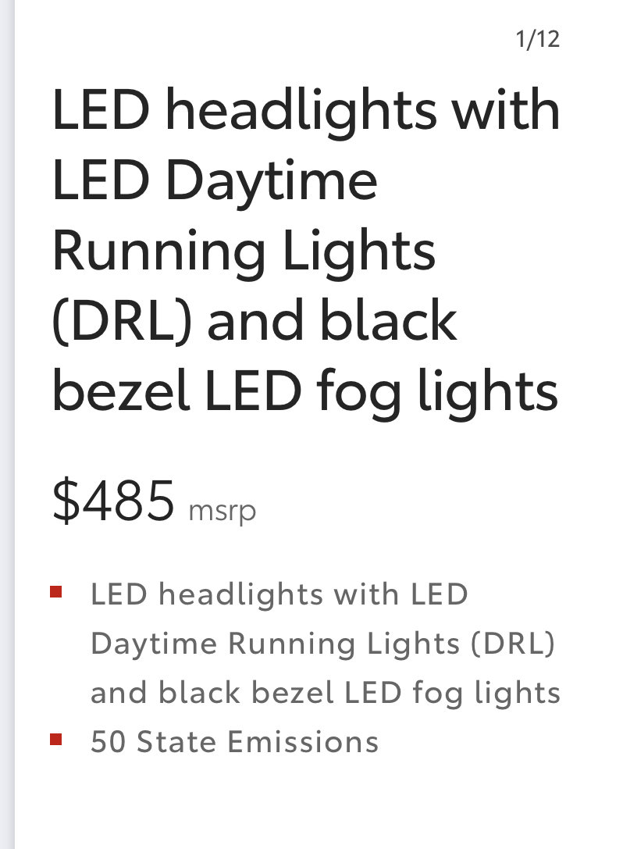Select the bullet line "and black bezel LED fog lights"
Image resolution: width=623 pixels, height=849 pixels.
pyautogui.click(x=326, y=693)
